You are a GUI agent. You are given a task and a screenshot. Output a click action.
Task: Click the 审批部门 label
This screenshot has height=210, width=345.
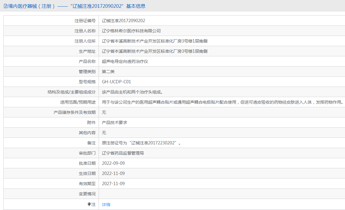click(x=87, y=153)
